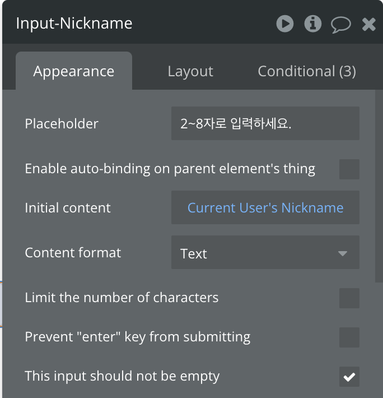Check Limit the number of characters
This screenshot has height=398, width=383.
pyautogui.click(x=349, y=298)
